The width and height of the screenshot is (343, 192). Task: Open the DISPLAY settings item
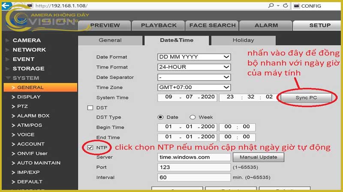coord(29,97)
